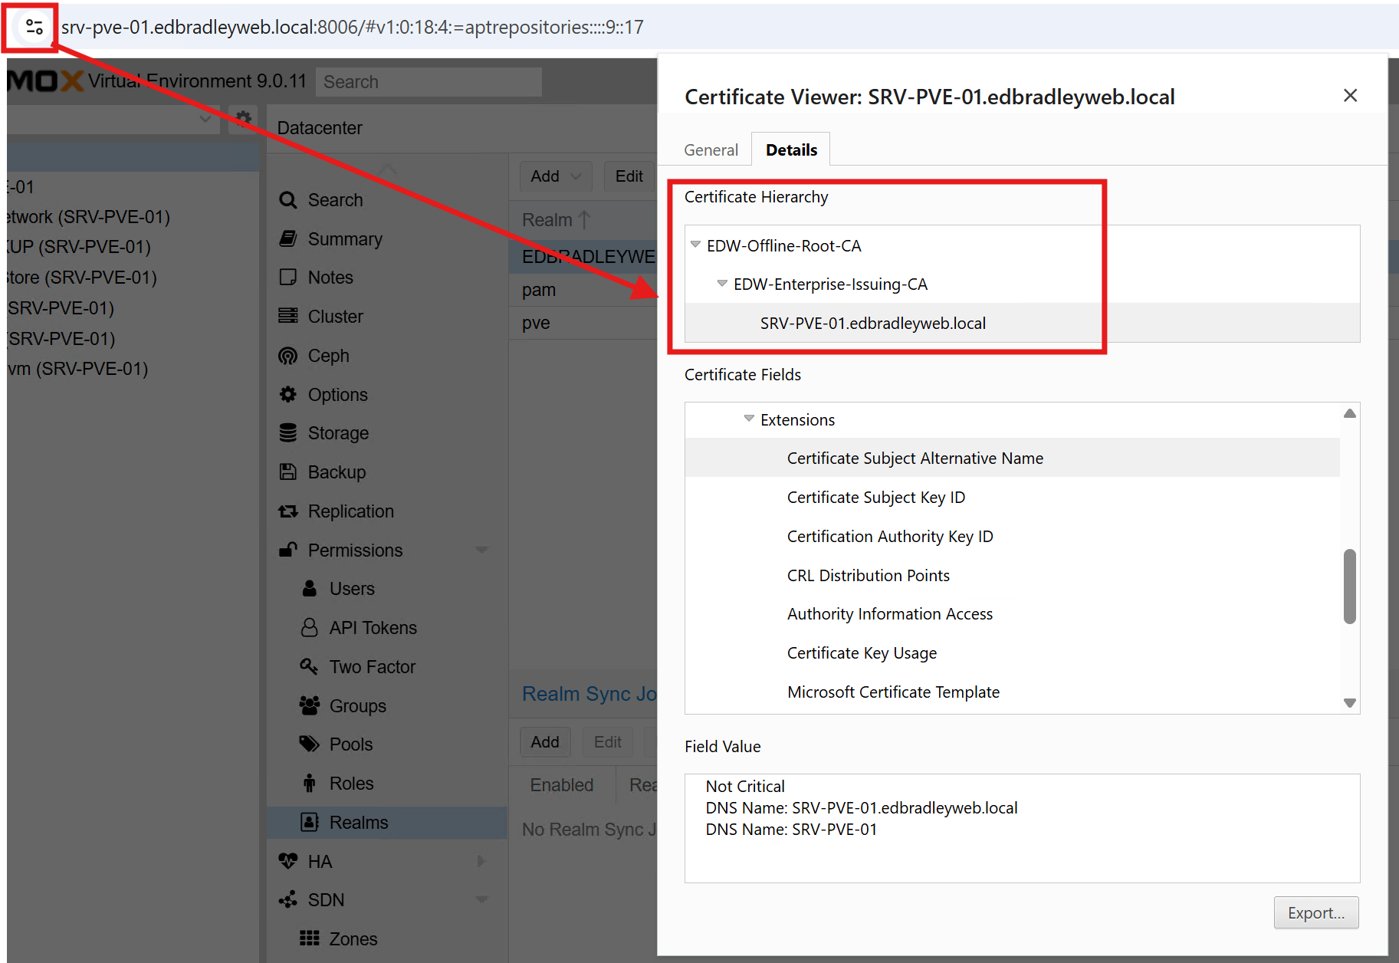Screen dimensions: 1399x963
Task: Open API Tokens from sidebar
Action: pos(373,628)
